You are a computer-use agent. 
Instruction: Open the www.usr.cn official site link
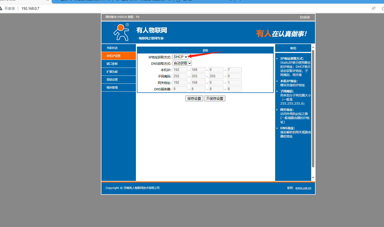303,188
